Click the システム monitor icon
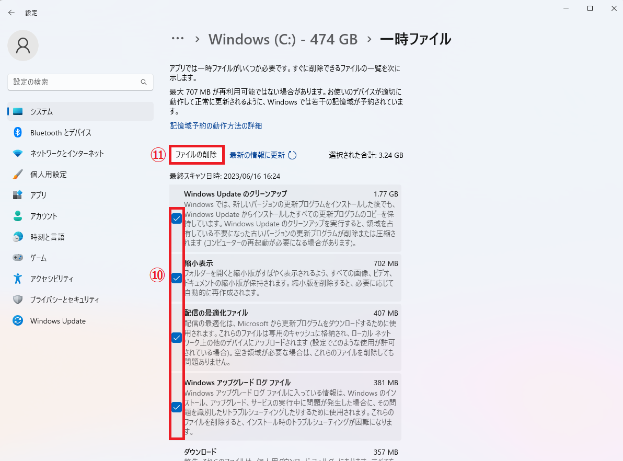This screenshot has width=623, height=461. [18, 112]
